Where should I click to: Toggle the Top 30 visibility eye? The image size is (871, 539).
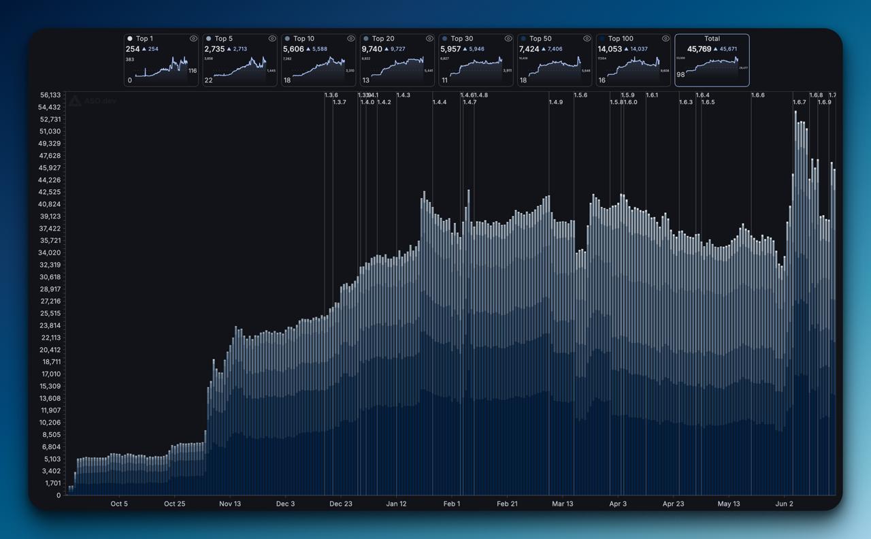point(508,39)
